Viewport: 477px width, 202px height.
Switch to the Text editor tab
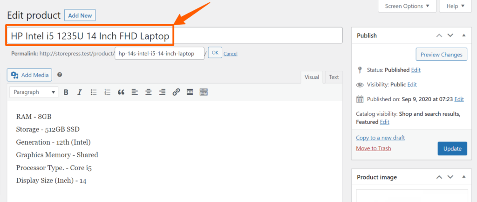334,77
